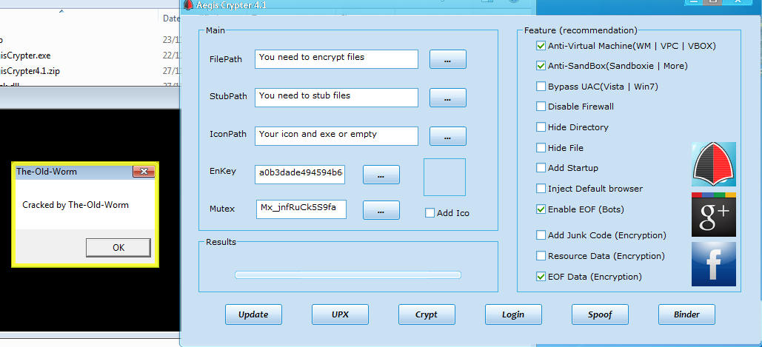The image size is (762, 347).
Task: Uncheck EOF Data (Encryption) option
Action: pyautogui.click(x=541, y=276)
